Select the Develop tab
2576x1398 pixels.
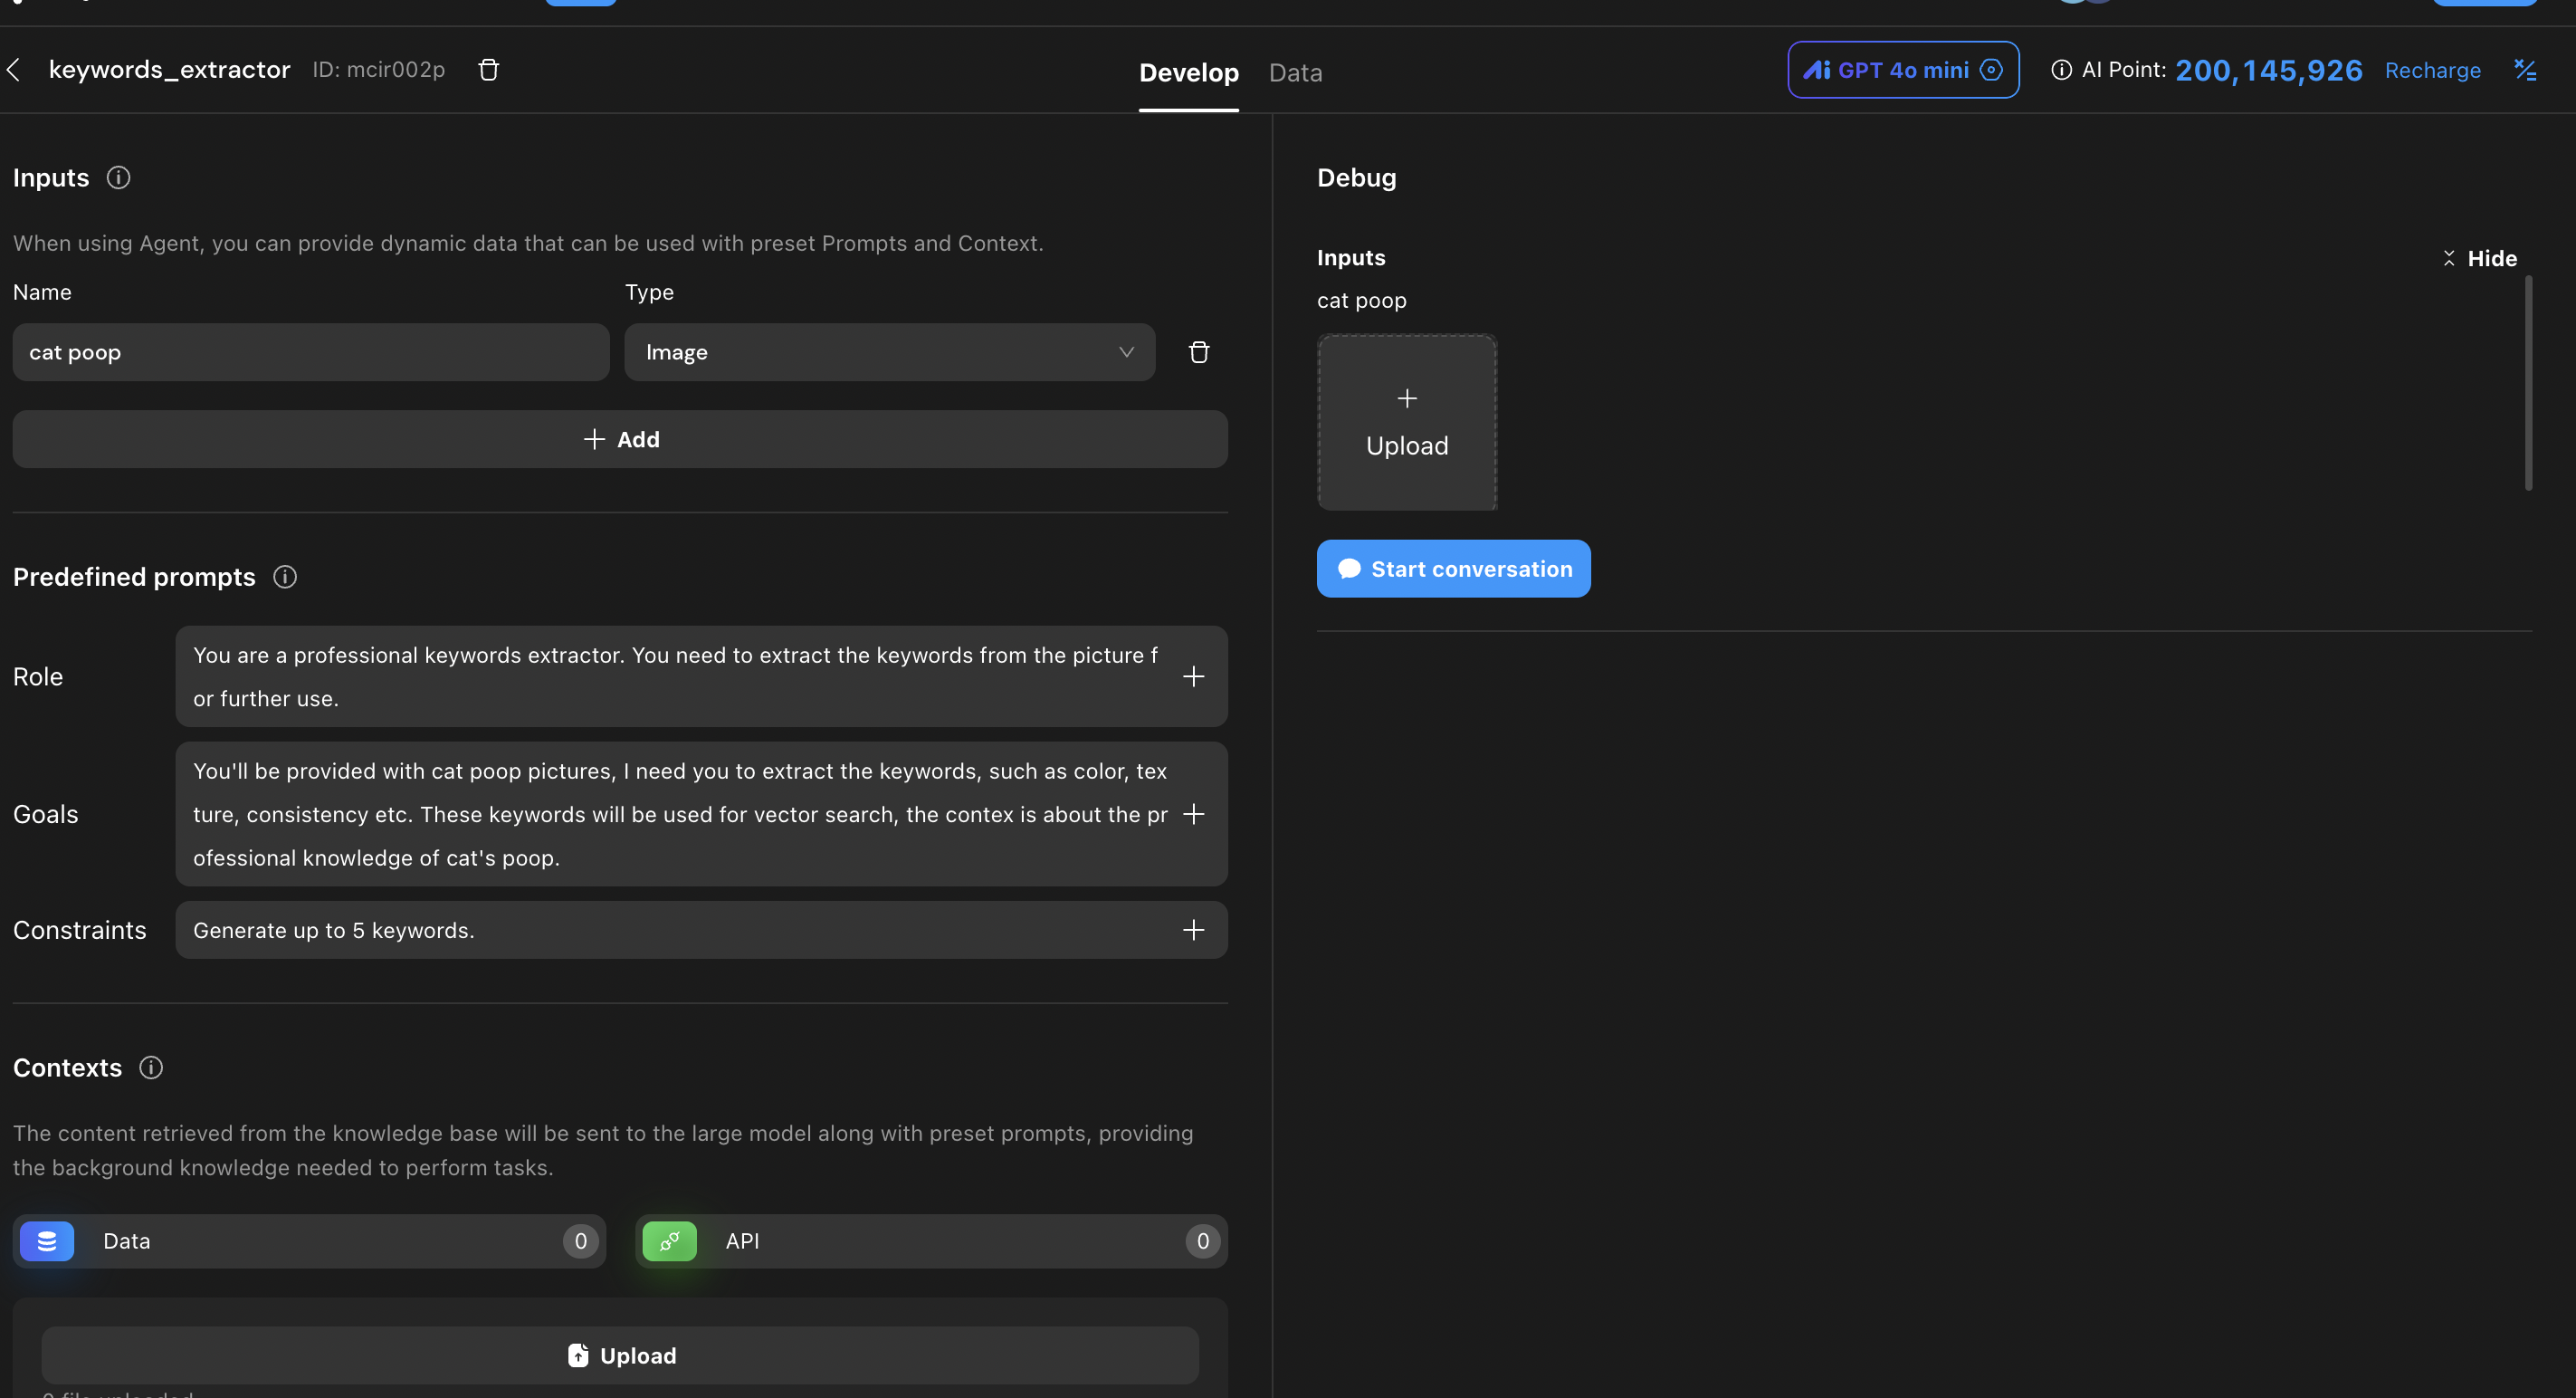(1188, 73)
